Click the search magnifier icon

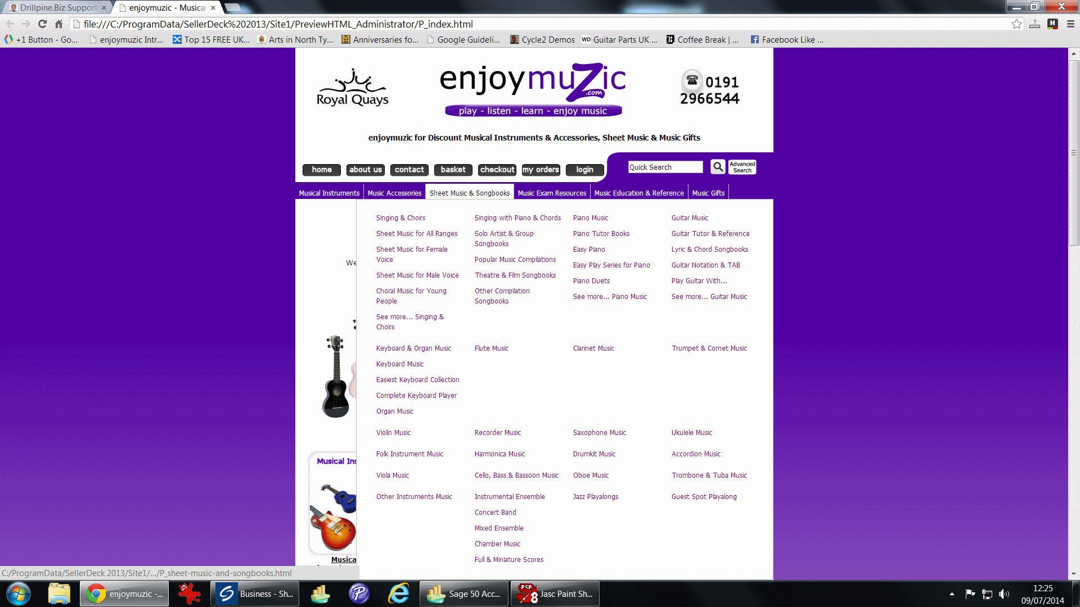coord(717,166)
